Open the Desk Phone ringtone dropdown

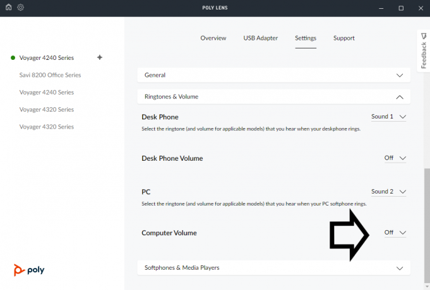coord(388,117)
